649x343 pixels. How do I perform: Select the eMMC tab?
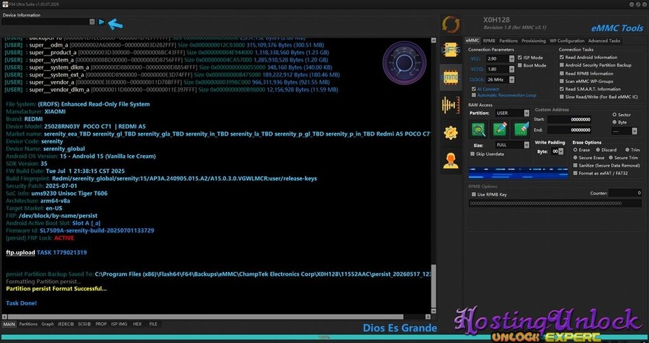click(x=472, y=41)
